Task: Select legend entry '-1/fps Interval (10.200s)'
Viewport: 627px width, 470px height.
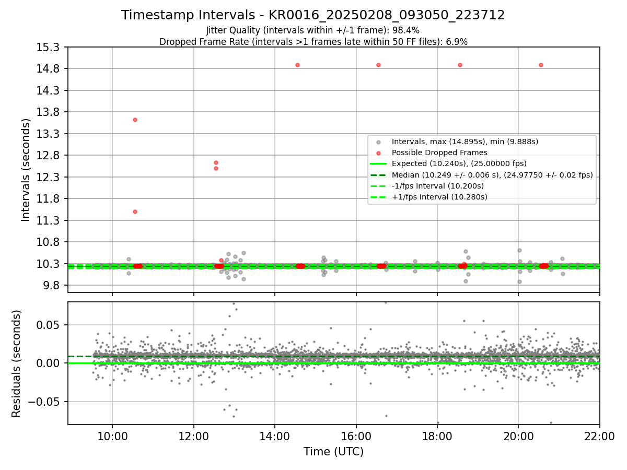Action: tap(438, 186)
